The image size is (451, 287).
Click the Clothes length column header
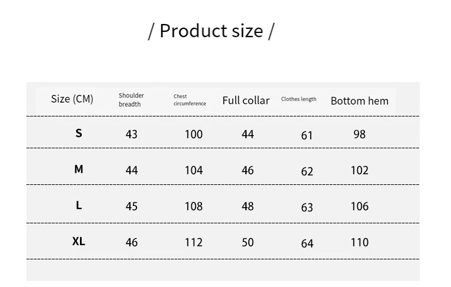(299, 99)
